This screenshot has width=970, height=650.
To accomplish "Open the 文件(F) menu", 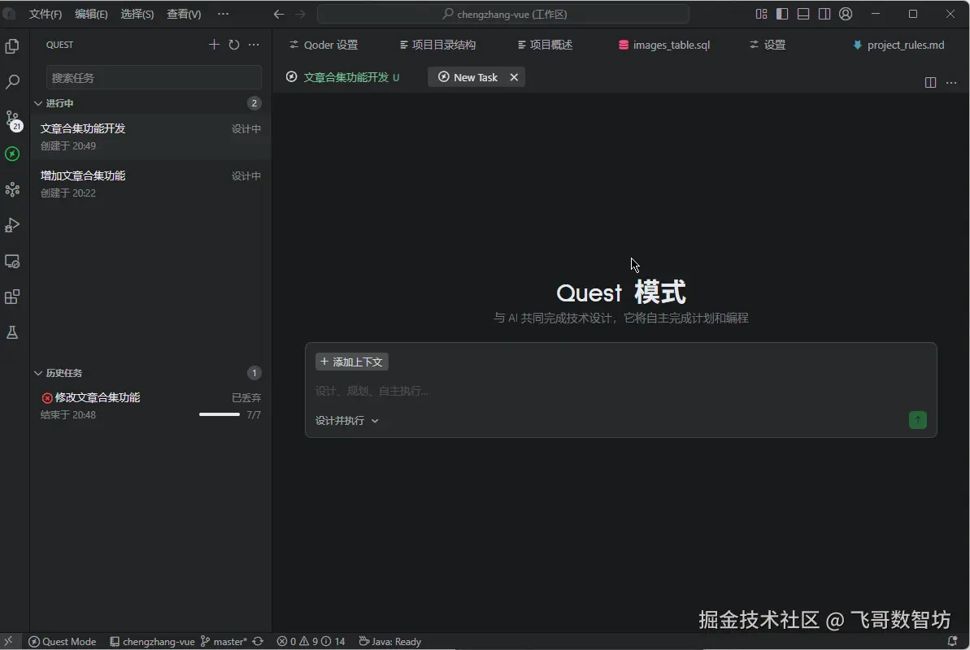I will (x=46, y=14).
